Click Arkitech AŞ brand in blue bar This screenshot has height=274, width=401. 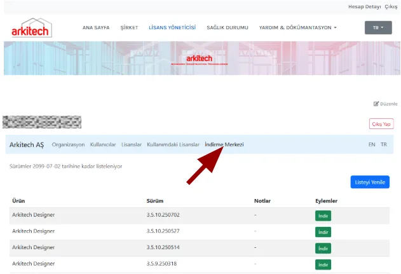(27, 145)
